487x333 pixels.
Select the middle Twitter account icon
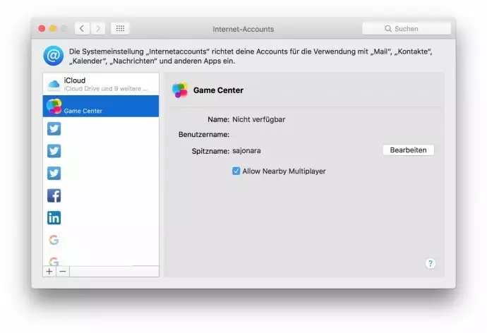coord(54,151)
